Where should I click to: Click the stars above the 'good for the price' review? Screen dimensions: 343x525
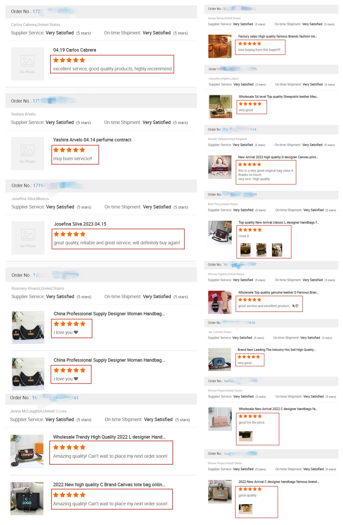250,416
